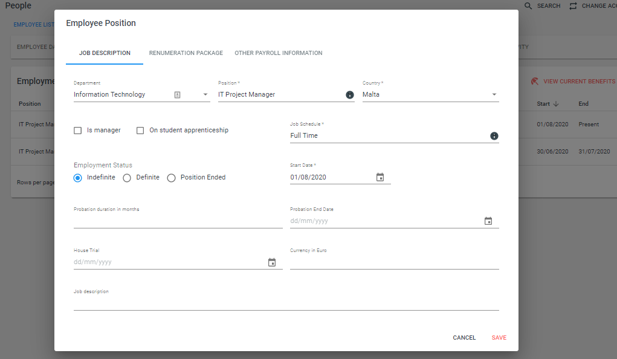Select the Indefinite employment status
This screenshot has height=359, width=617.
point(78,178)
